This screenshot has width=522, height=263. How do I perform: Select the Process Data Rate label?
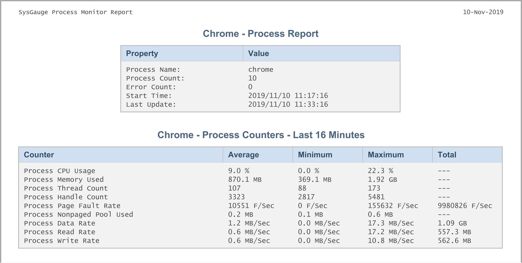point(59,223)
